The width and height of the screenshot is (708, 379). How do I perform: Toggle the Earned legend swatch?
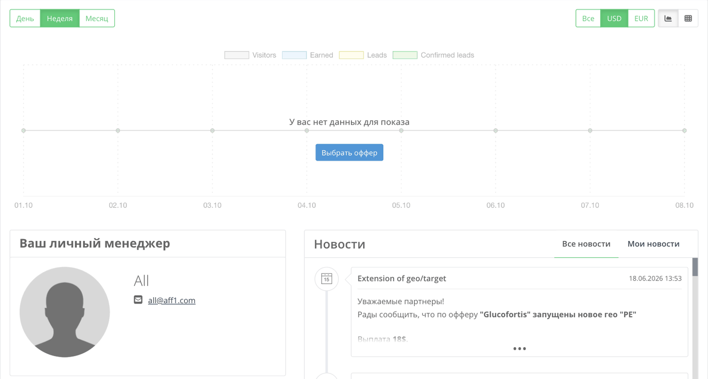[x=294, y=55]
